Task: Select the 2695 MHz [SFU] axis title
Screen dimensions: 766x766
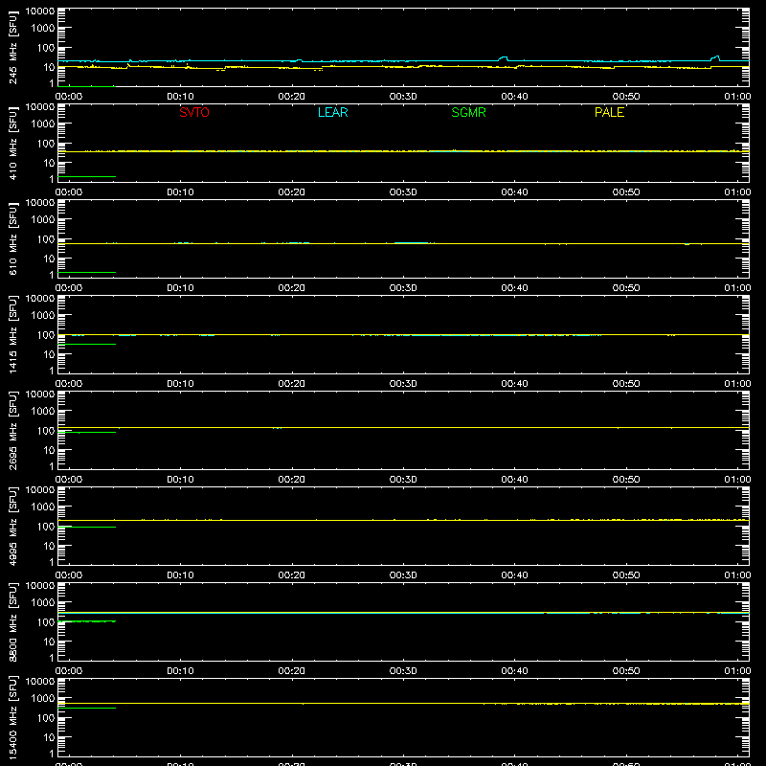Action: [13, 430]
